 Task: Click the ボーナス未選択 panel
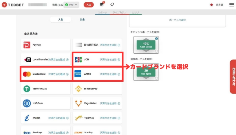coord(177,21)
